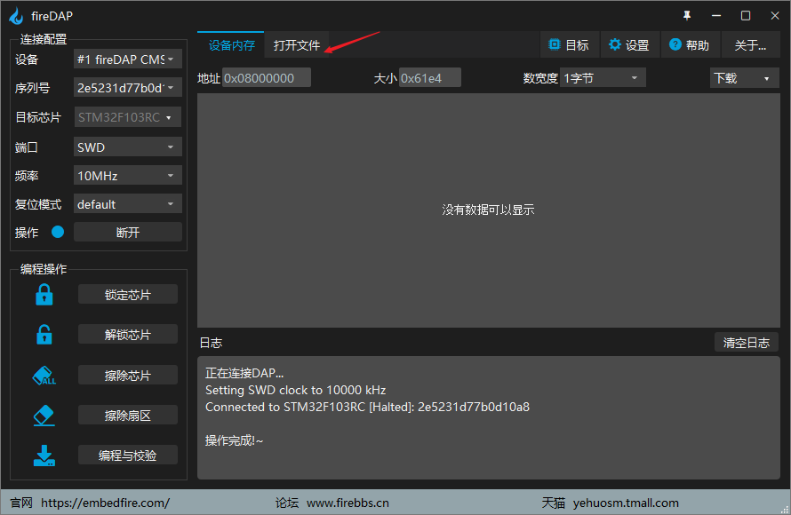The height and width of the screenshot is (515, 791).
Task: Click the erase sector eraser icon
Action: tap(44, 416)
